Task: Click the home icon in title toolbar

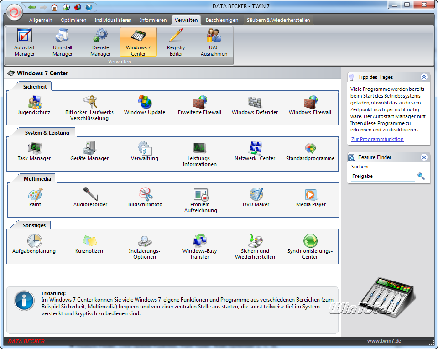Action: point(54,7)
